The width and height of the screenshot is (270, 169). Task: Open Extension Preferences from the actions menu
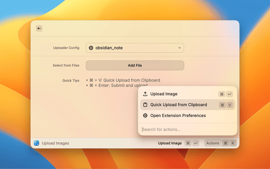coord(178,115)
